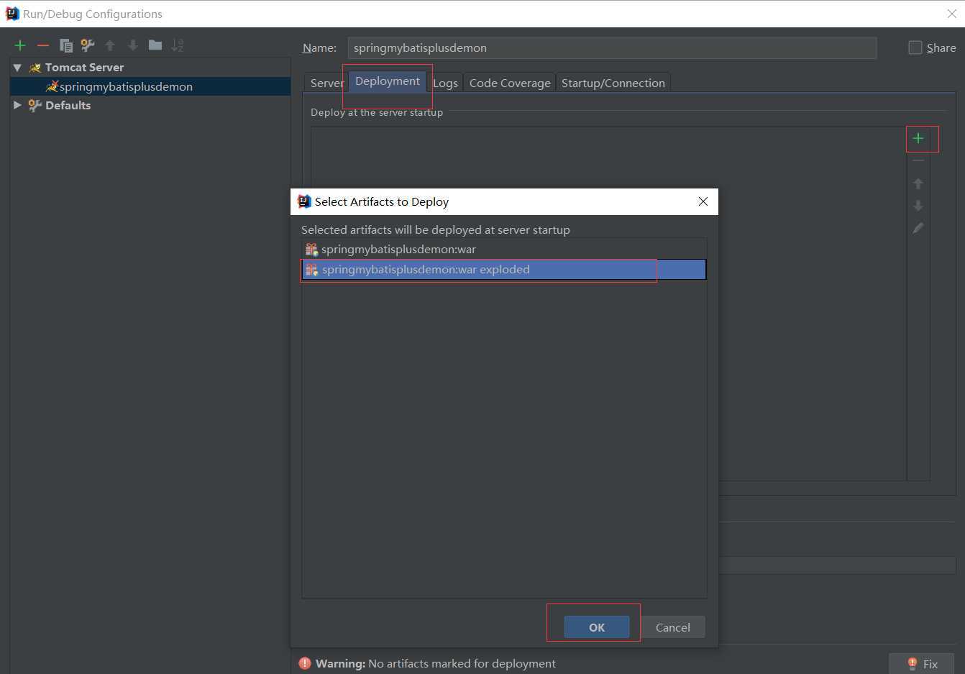Image resolution: width=965 pixels, height=674 pixels.
Task: Remove configuration with red minus icon
Action: click(x=43, y=45)
